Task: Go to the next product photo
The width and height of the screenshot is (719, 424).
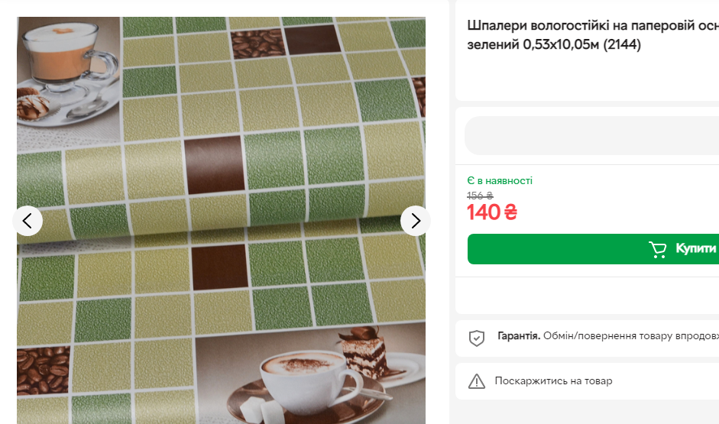Action: [x=416, y=221]
